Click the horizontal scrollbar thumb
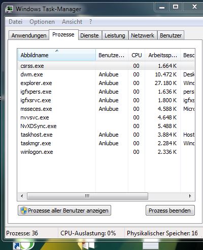Screen dimensions: 203x250 (x=87, y=196)
